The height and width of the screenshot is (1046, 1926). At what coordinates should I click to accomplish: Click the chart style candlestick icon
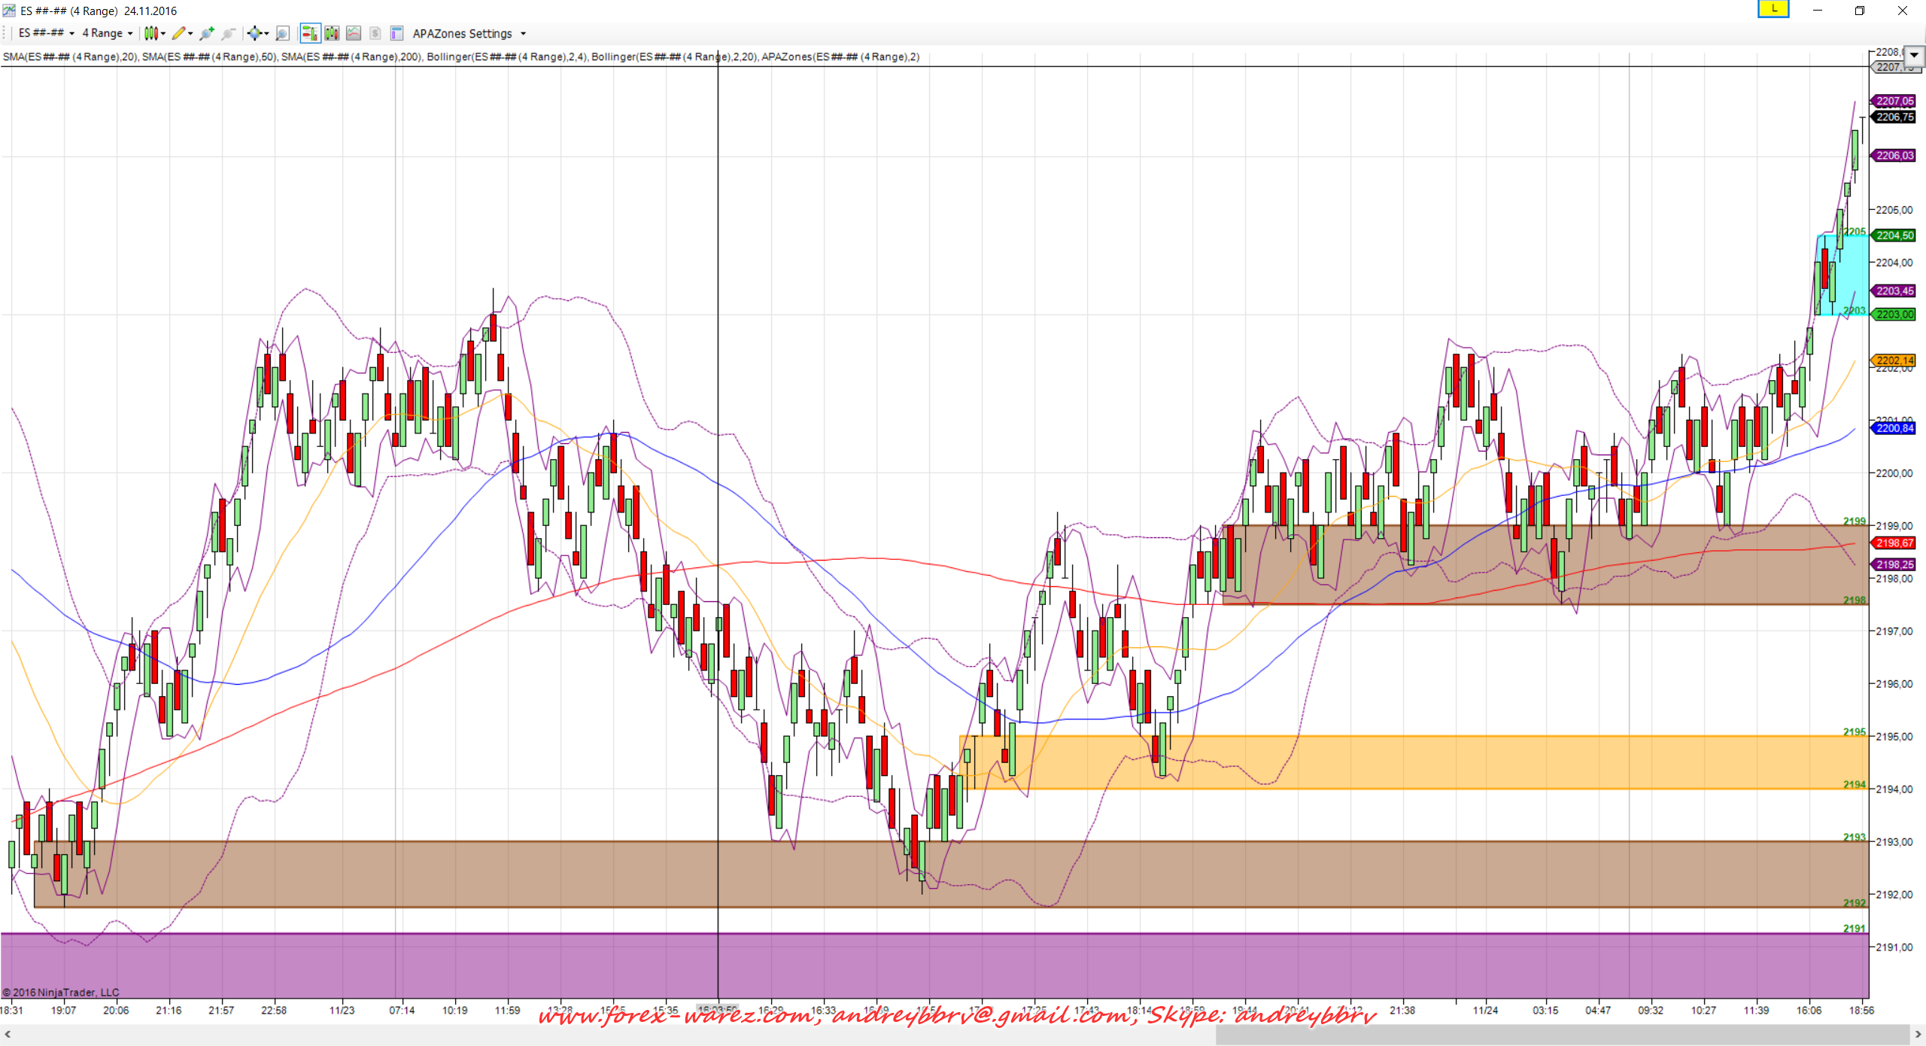coord(151,33)
